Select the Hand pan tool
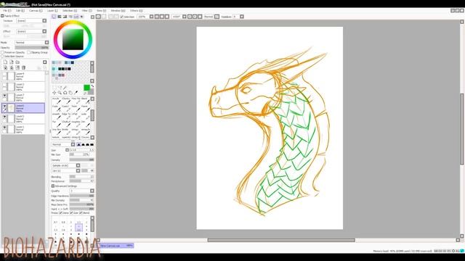465x261 pixels. click(70, 93)
